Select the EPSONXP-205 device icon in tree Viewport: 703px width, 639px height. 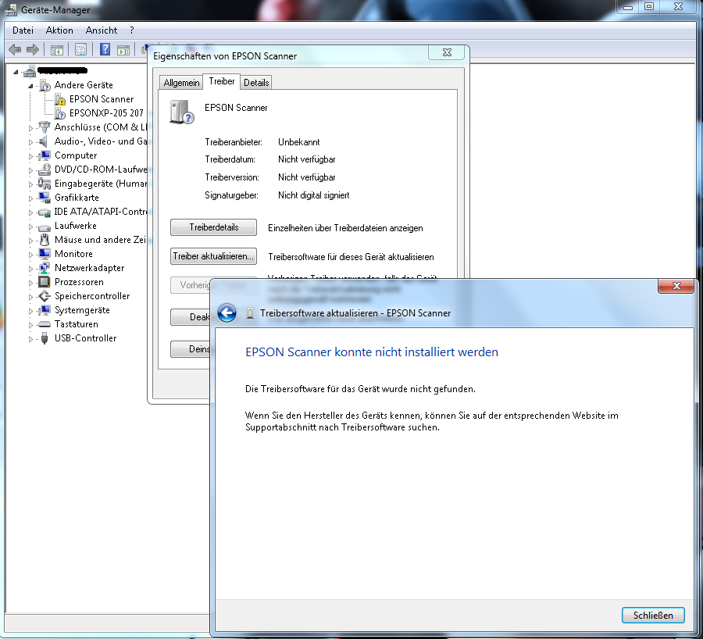(x=60, y=113)
